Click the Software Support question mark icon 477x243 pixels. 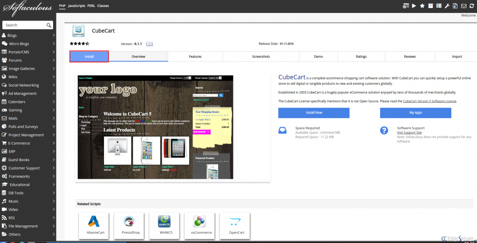click(x=384, y=131)
